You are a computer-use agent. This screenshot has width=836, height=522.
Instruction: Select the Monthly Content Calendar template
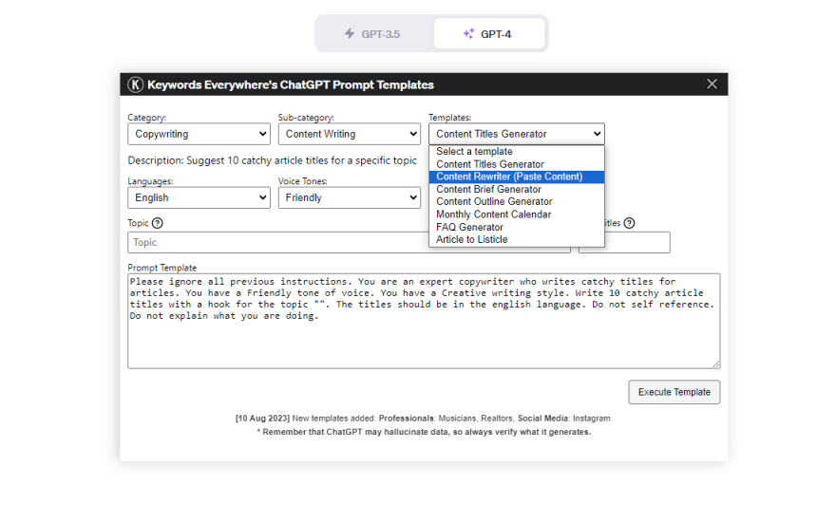coord(493,214)
